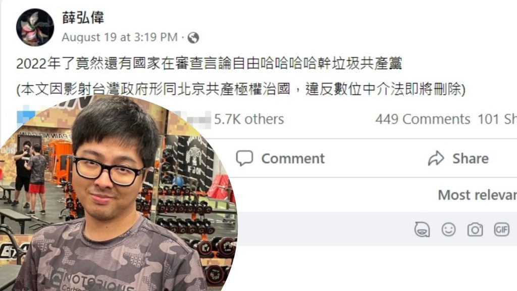Click the Comment button label
517x291 pixels.
(x=293, y=159)
